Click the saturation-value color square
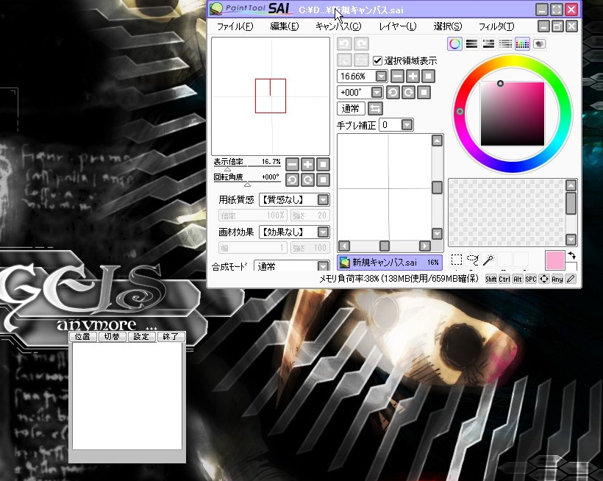This screenshot has height=481, width=603. 513,114
